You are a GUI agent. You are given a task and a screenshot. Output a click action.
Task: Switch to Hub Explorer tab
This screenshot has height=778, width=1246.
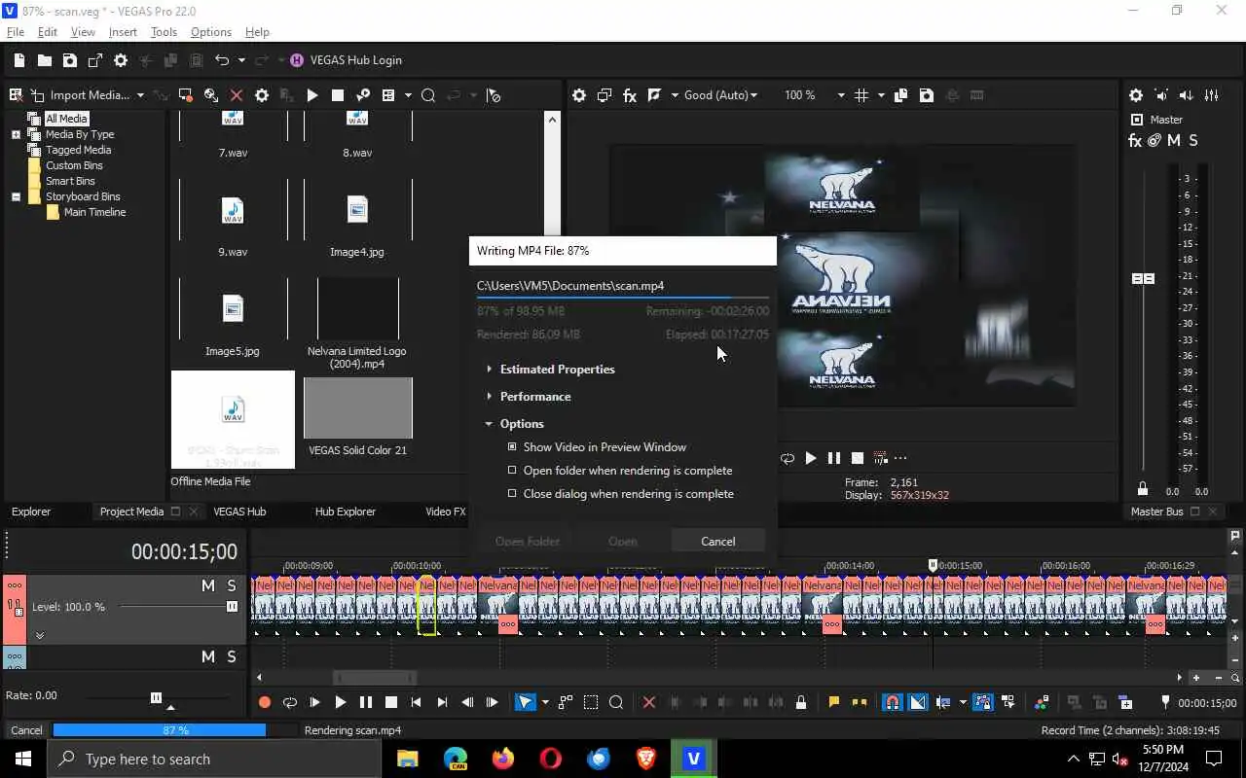(x=345, y=512)
